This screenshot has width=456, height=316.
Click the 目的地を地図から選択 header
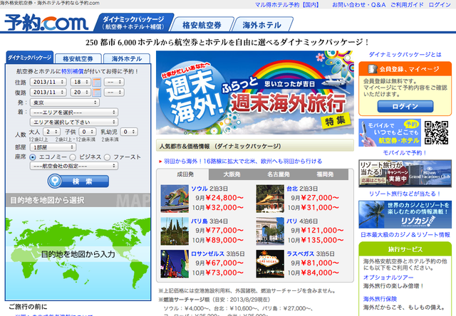78,200
